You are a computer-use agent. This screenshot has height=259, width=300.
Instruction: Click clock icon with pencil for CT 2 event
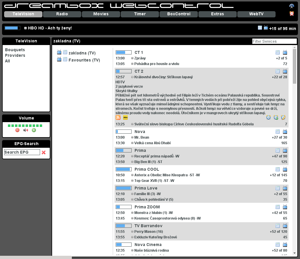(x=283, y=117)
